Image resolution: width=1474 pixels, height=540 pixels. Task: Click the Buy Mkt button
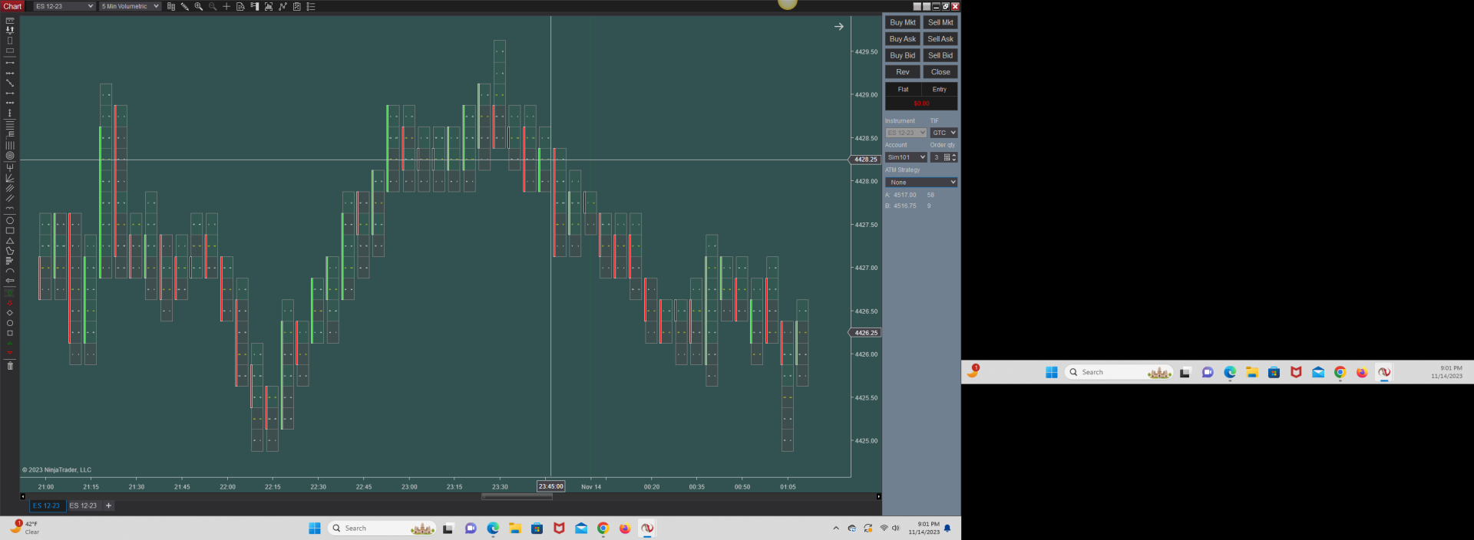pyautogui.click(x=903, y=22)
